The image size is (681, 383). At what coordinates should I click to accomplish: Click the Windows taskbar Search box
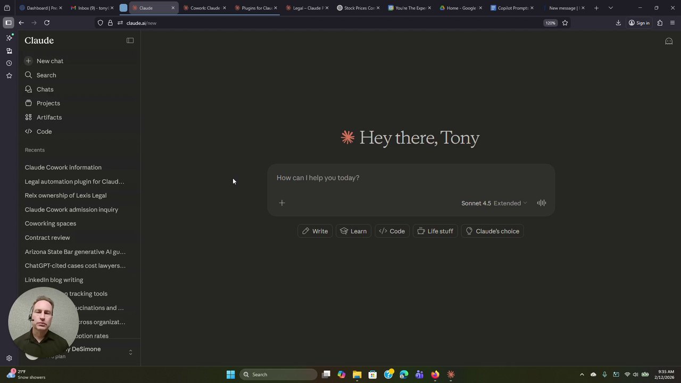click(277, 374)
